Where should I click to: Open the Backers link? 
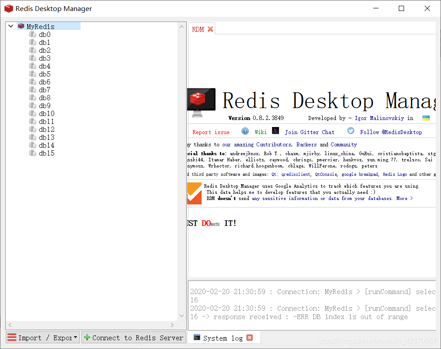coord(307,145)
